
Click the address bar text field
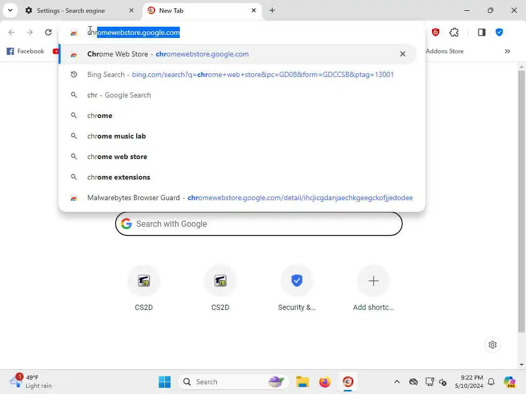(x=241, y=32)
